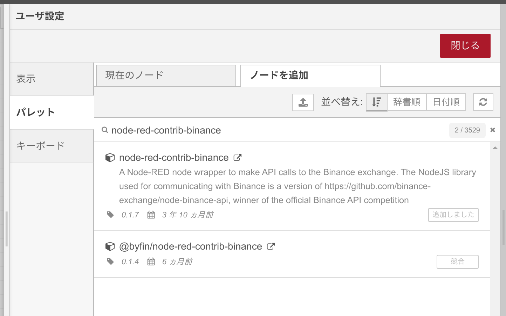506x316 pixels.
Task: Click version text 0.1.7
Action: tap(130, 215)
